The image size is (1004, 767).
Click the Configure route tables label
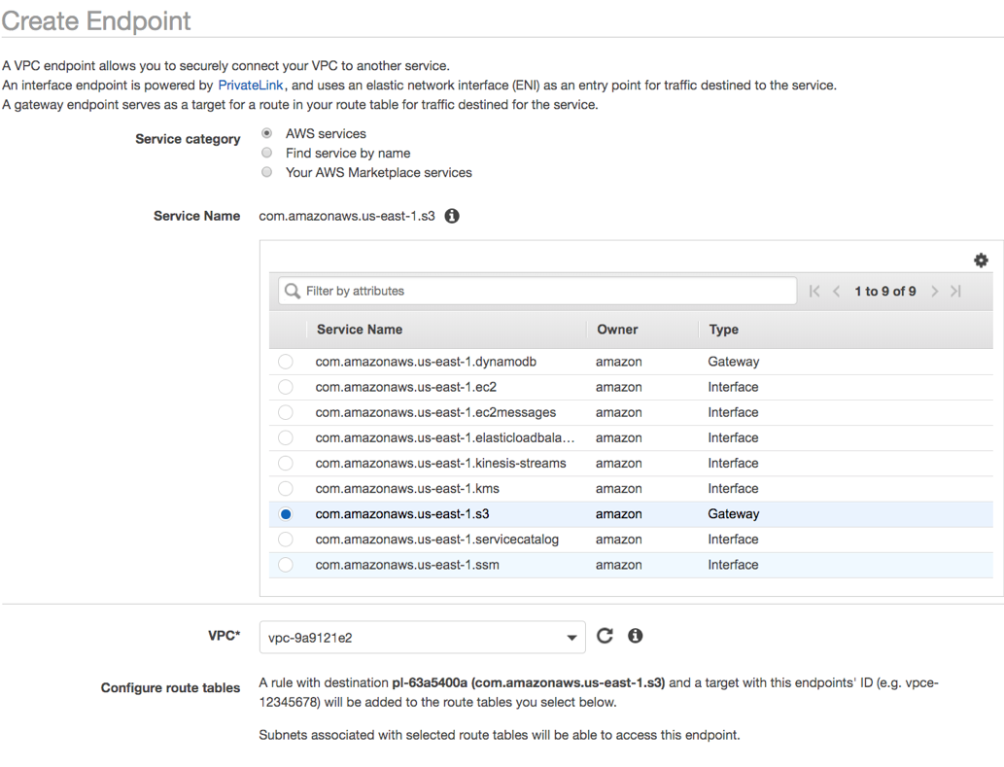tap(170, 687)
